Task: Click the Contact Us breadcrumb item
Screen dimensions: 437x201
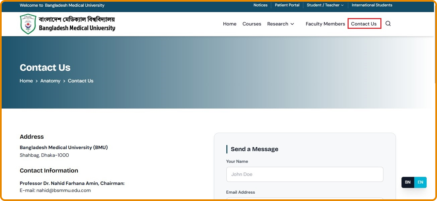Action: [81, 81]
